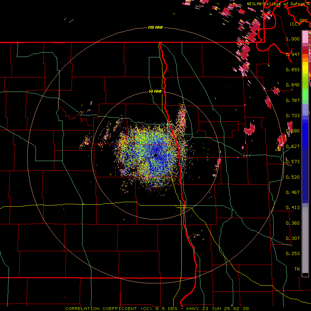Screen dimensions: 311x311
Task: Click the [CC] label above the color scale
Action: (295, 24)
